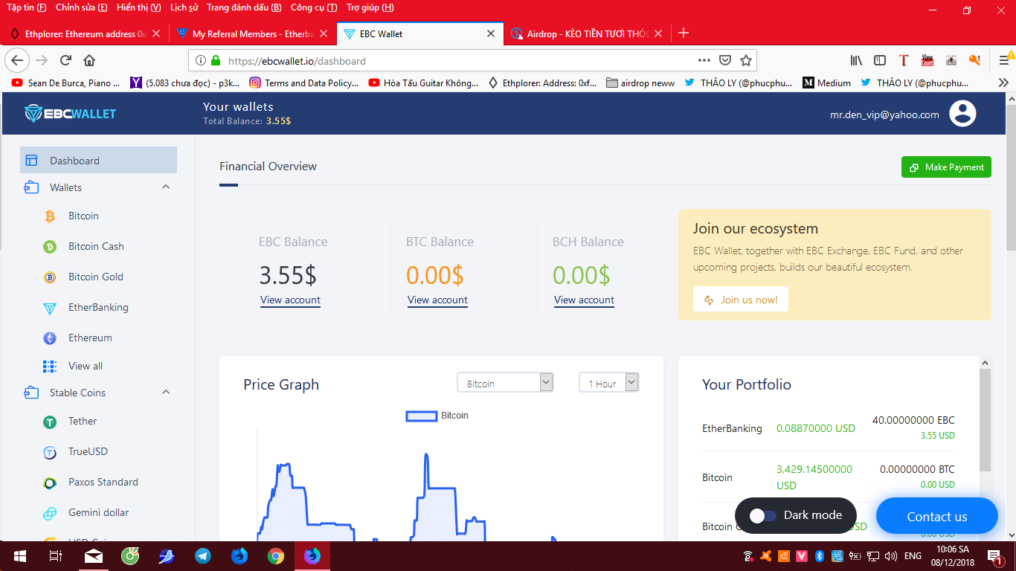
Task: Click the 40.00000000 EBC portfolio amount
Action: (913, 420)
